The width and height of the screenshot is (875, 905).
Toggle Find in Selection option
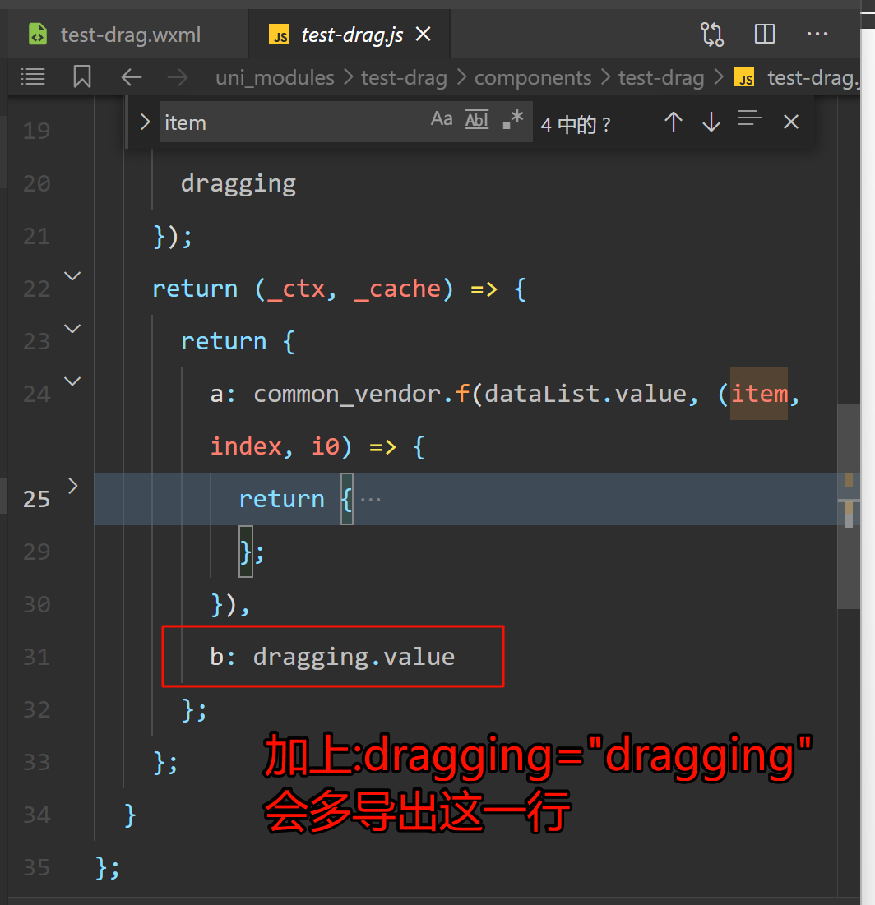(749, 120)
